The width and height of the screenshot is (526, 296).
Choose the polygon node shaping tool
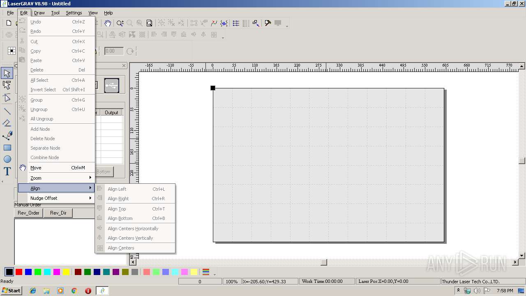pyautogui.click(x=7, y=98)
